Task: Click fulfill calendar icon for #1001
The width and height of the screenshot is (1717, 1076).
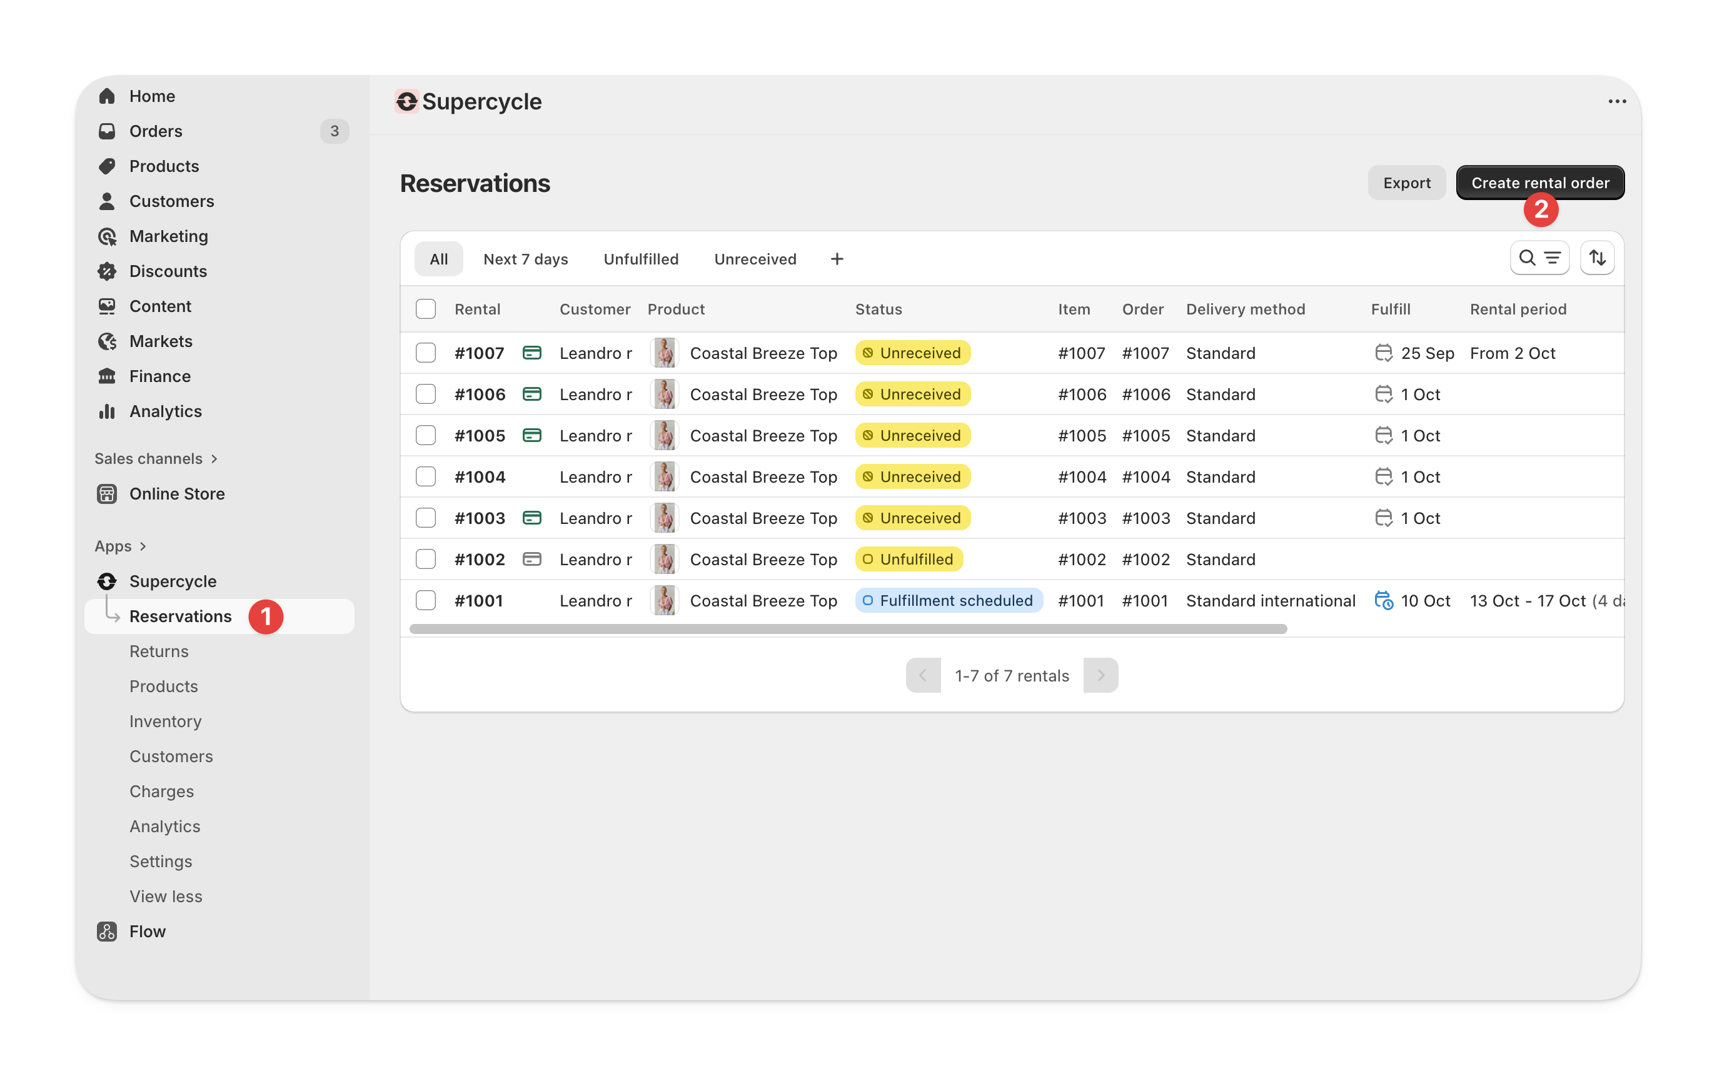Action: tap(1382, 601)
